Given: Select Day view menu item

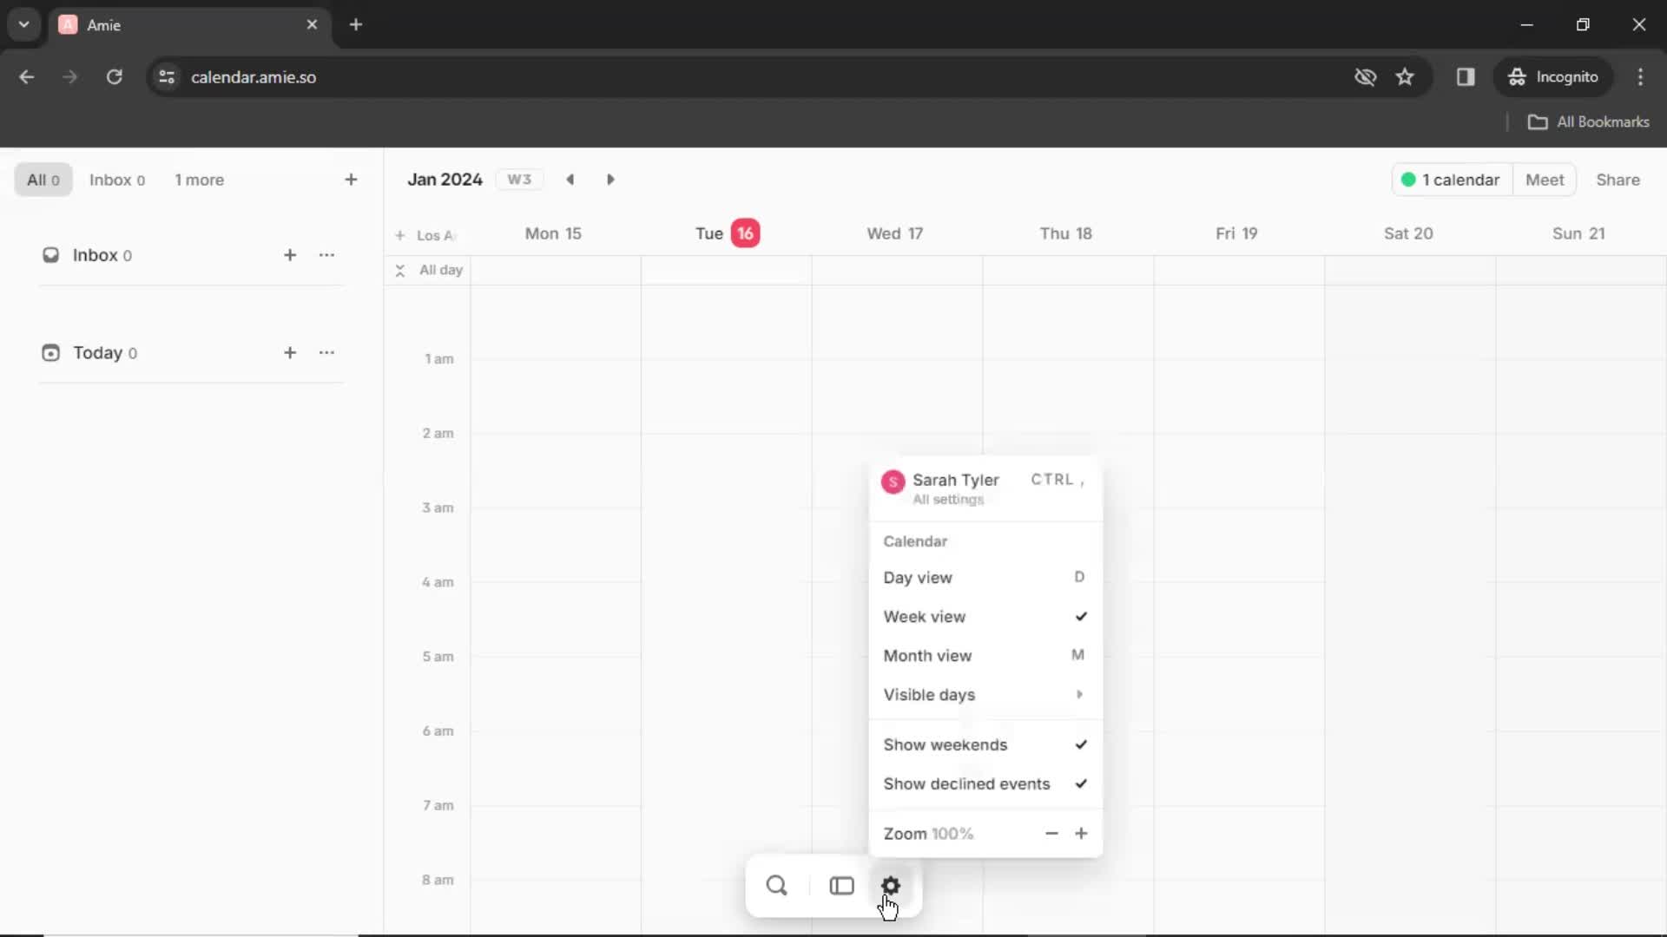Looking at the screenshot, I should [x=919, y=578].
